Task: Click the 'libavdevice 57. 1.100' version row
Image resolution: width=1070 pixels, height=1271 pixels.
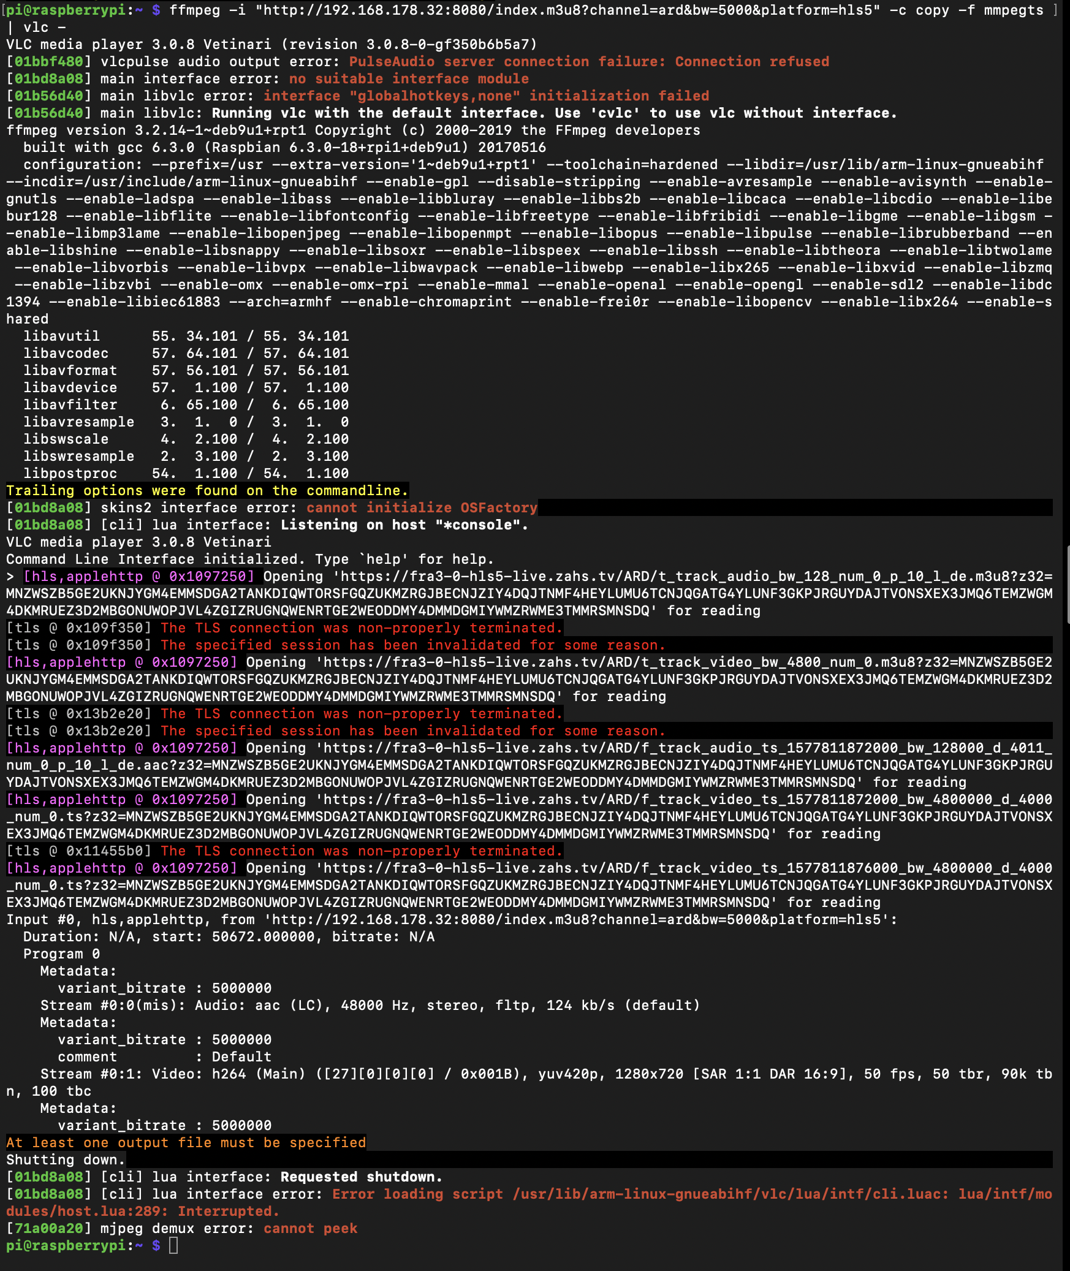Action: (x=186, y=387)
